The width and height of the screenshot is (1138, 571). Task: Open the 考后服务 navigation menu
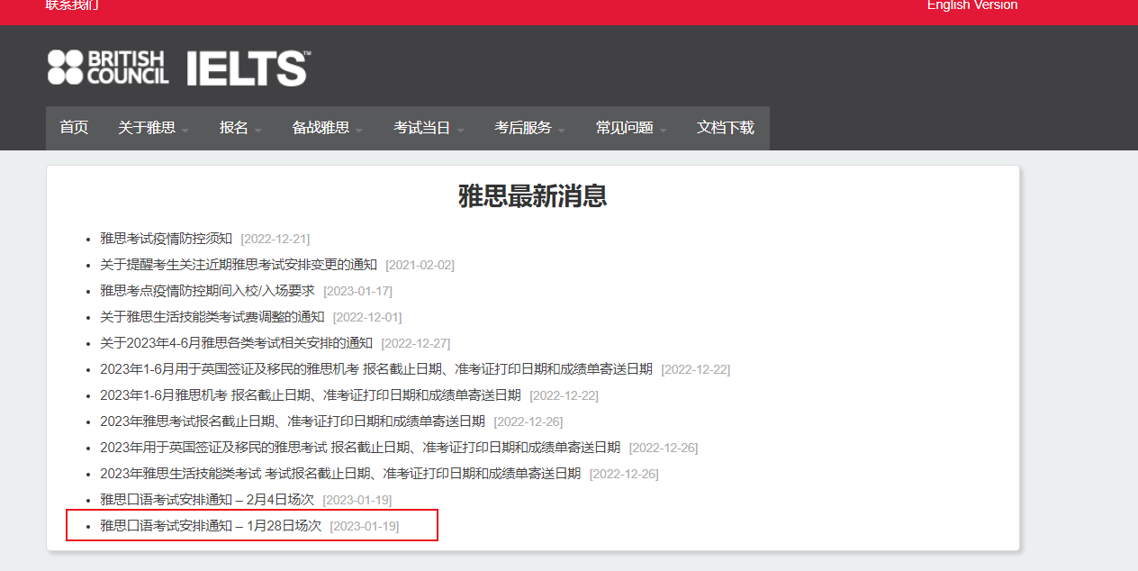click(x=529, y=128)
